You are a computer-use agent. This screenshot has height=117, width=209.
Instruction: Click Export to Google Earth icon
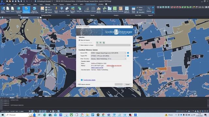(34, 10)
